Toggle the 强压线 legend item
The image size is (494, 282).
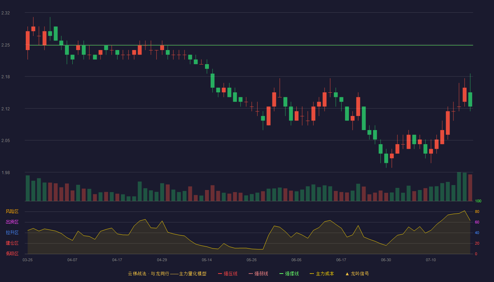[228, 274]
